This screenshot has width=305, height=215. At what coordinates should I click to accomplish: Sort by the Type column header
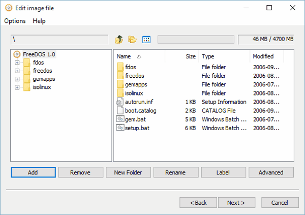[225, 56]
